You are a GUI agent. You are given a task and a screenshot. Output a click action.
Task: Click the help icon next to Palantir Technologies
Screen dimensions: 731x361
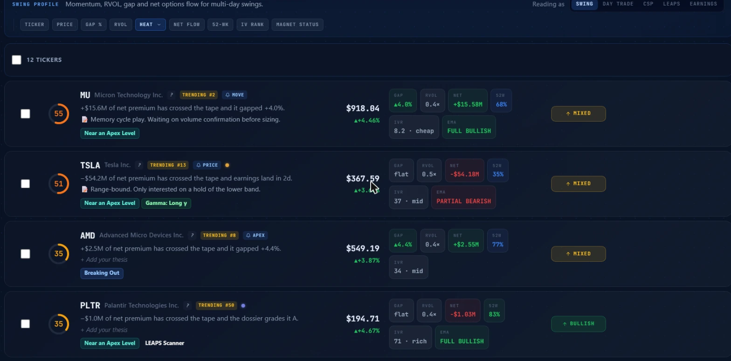click(187, 306)
